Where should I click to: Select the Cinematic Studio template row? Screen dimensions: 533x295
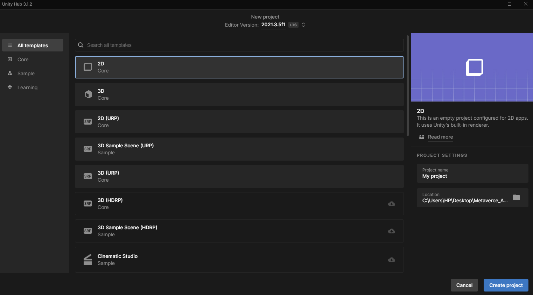239,260
